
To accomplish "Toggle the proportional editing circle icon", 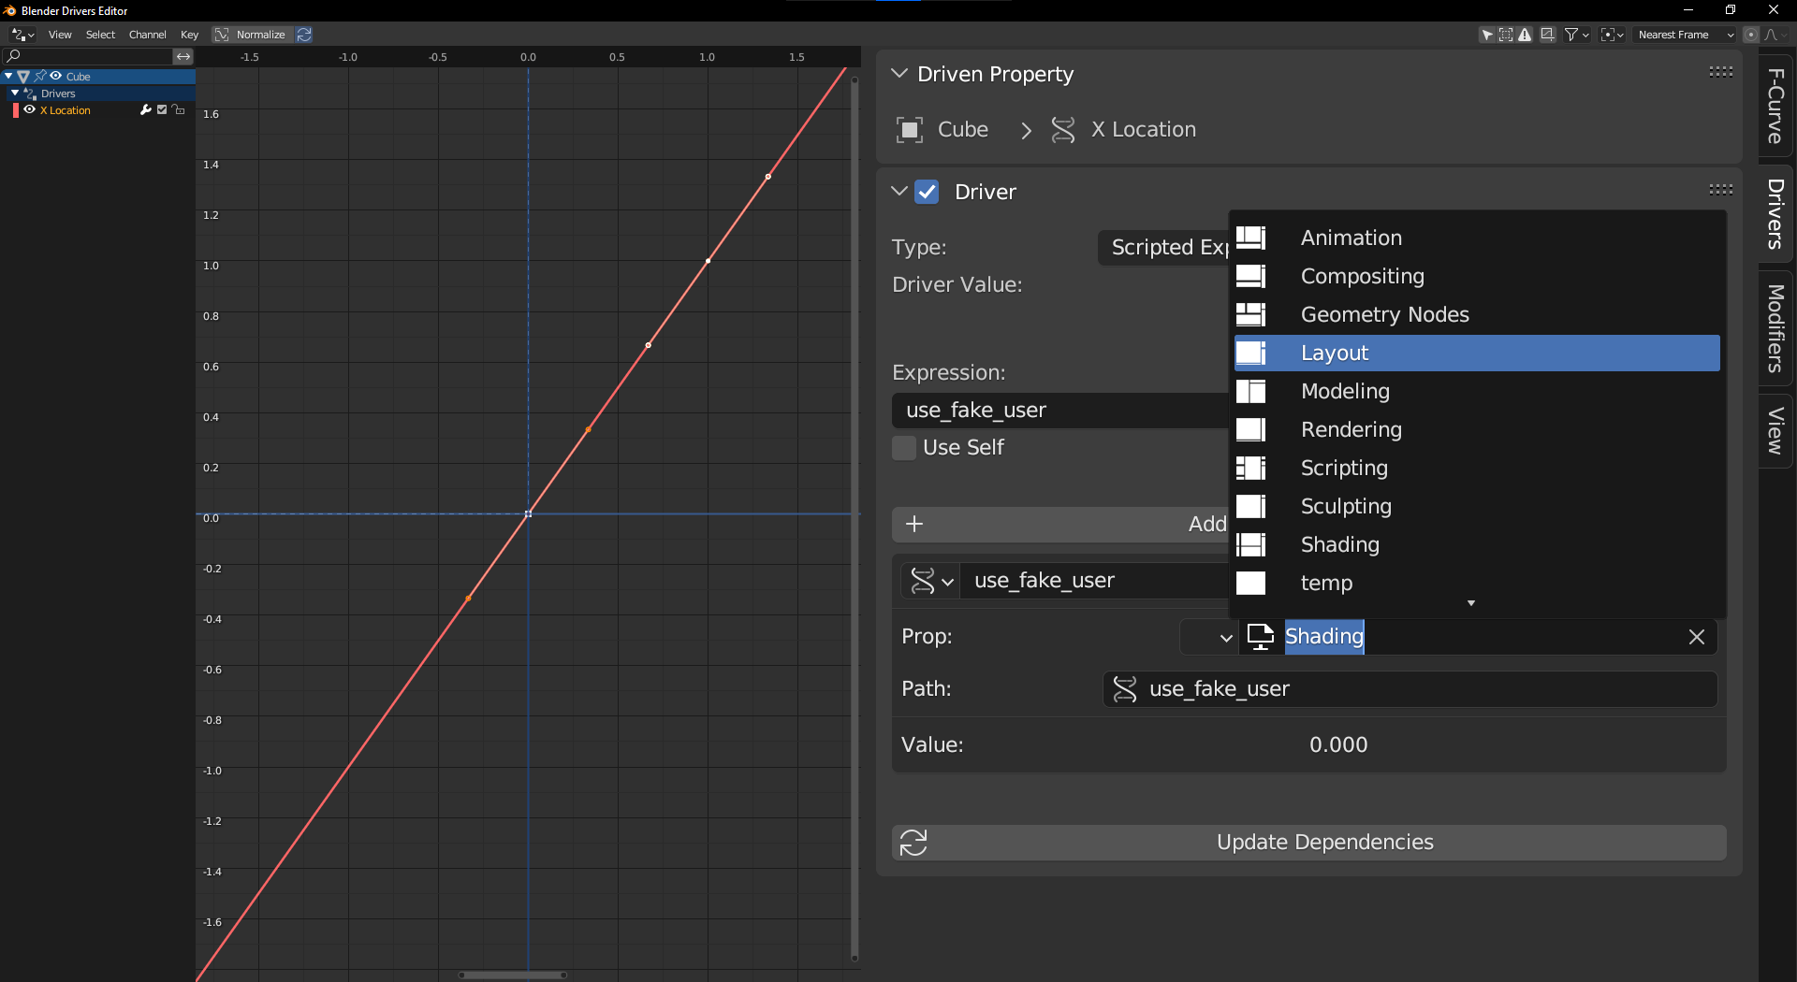I will coord(1751,35).
